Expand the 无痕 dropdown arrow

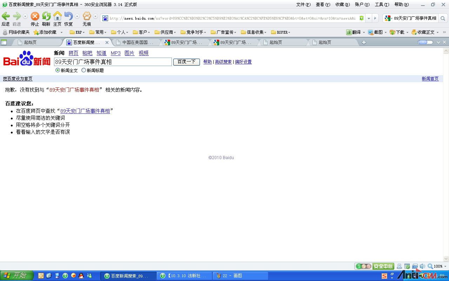[95, 17]
